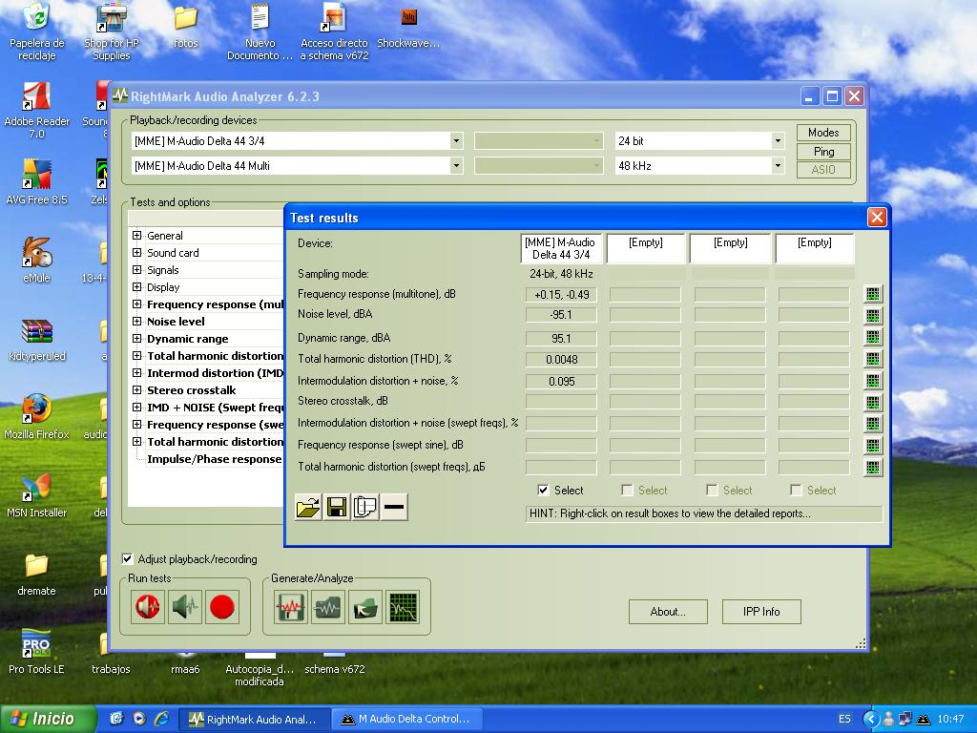The height and width of the screenshot is (733, 977).
Task: Start the playback and recording test
Action: (147, 606)
